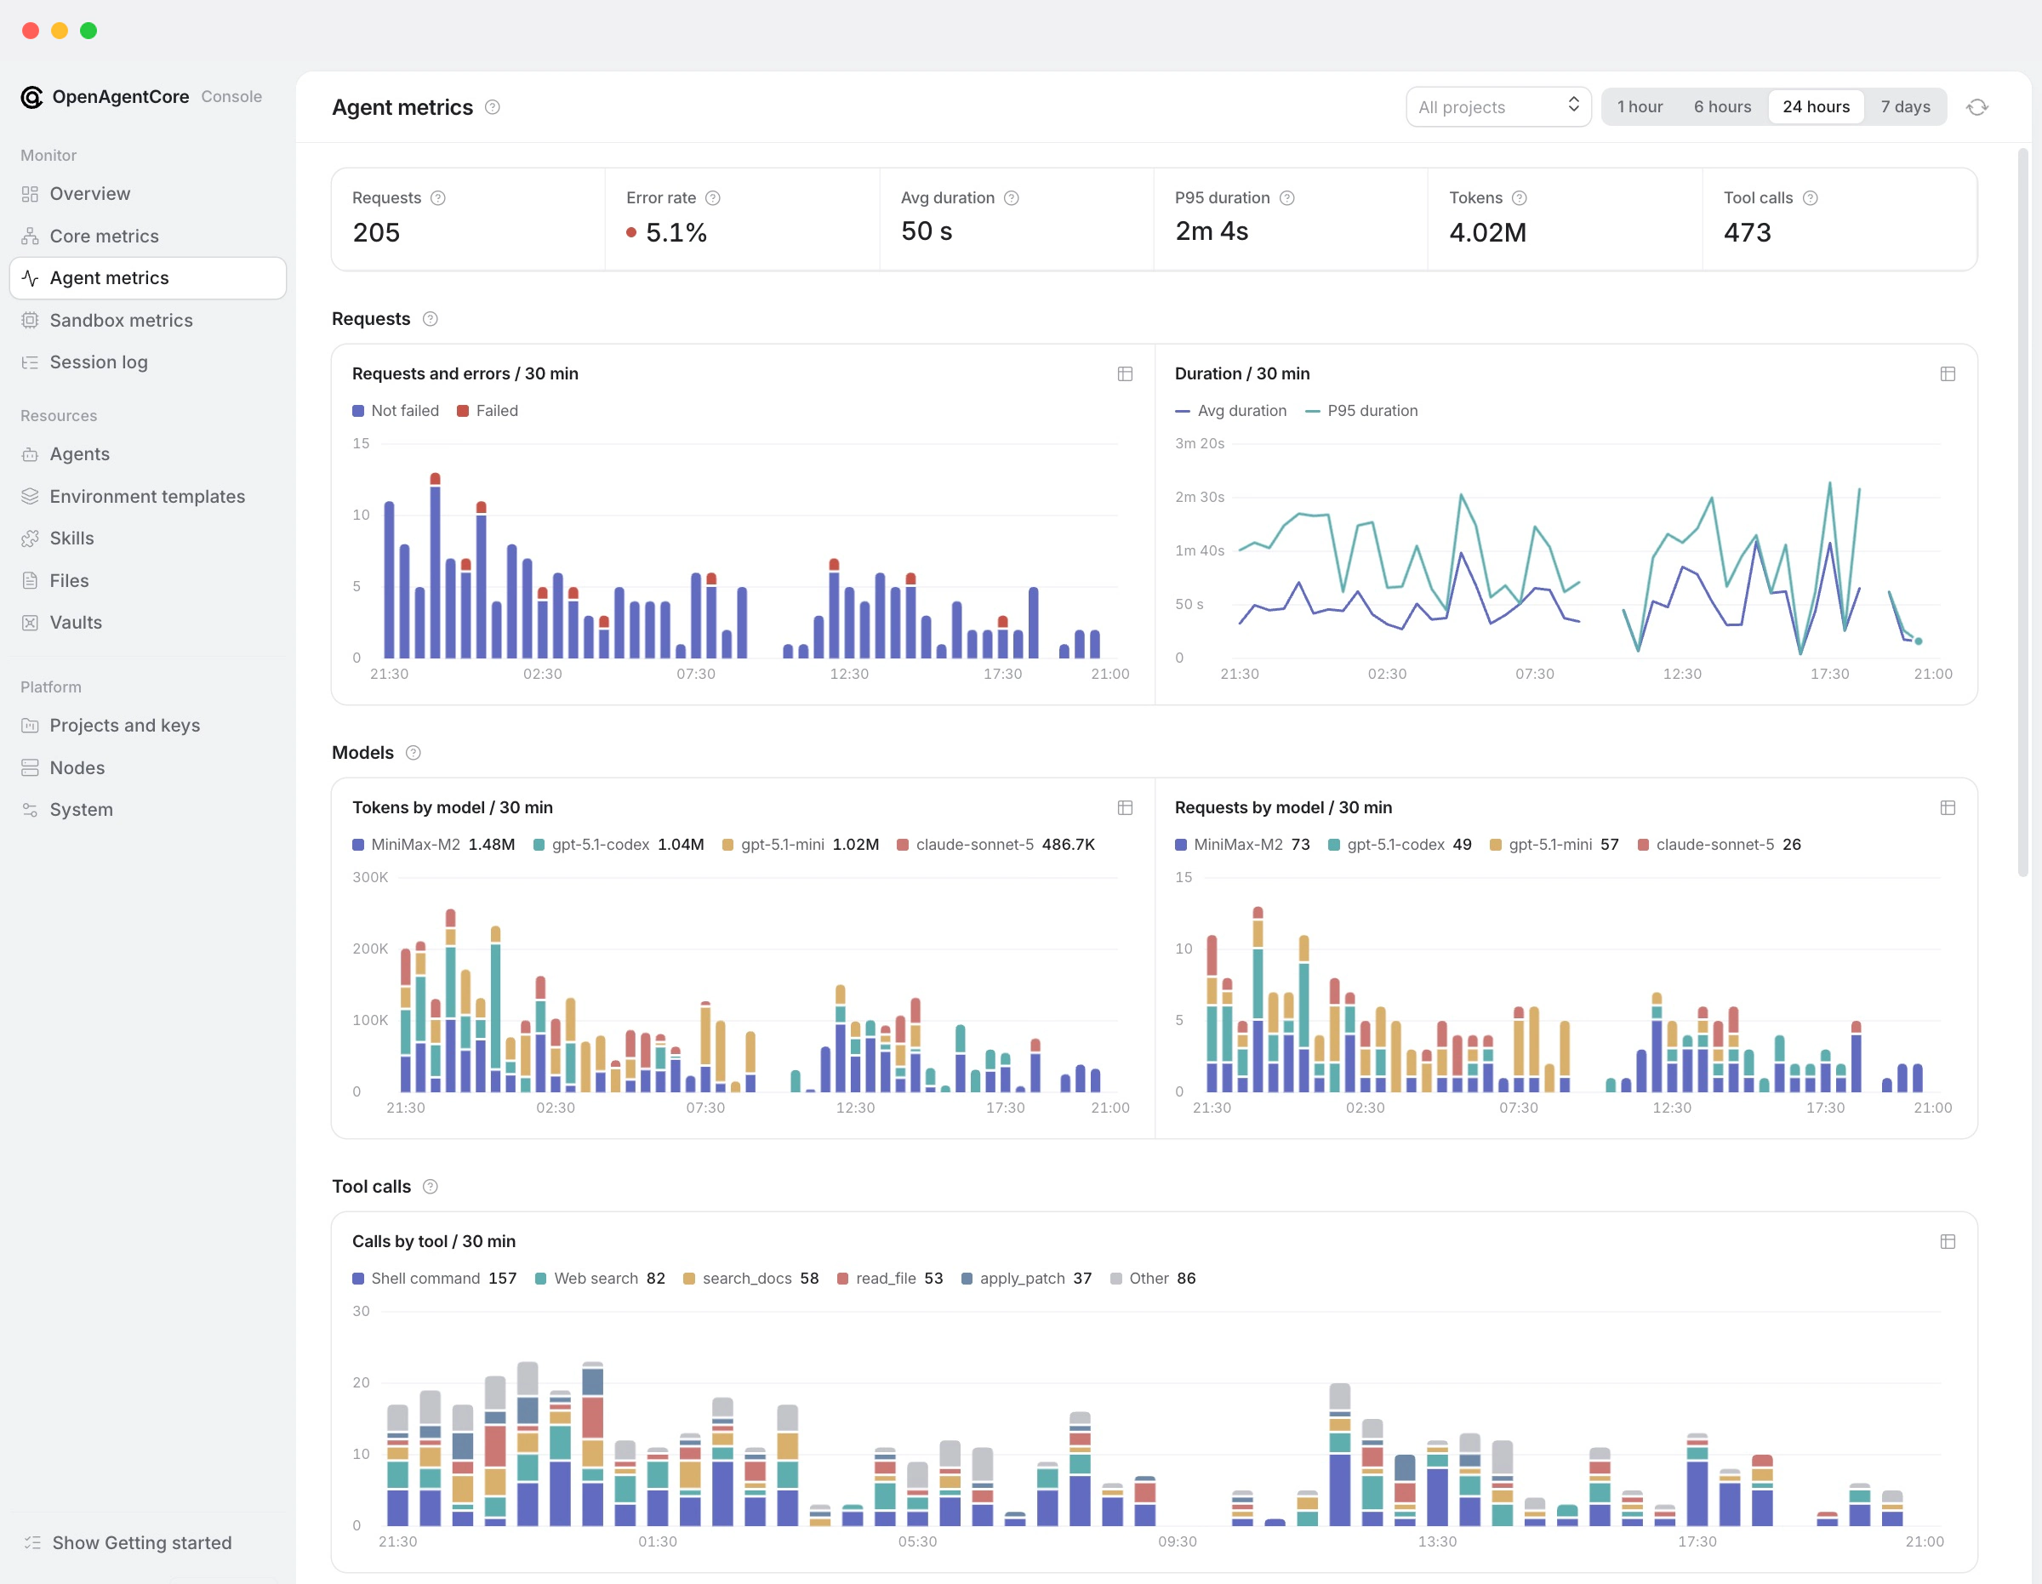Image resolution: width=2042 pixels, height=1584 pixels.
Task: Select the 6 hours time range
Action: point(1721,107)
